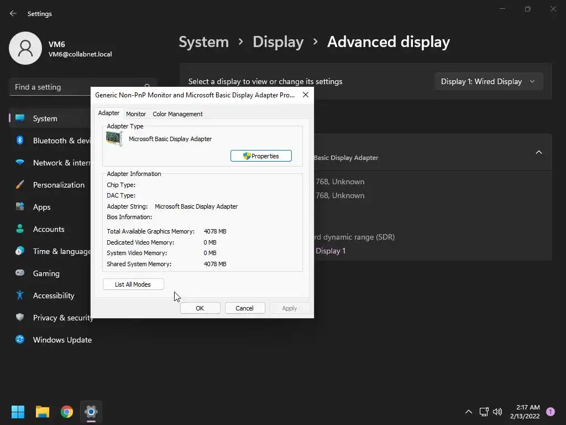Click the Settings back arrow
The width and height of the screenshot is (566, 425).
point(13,13)
